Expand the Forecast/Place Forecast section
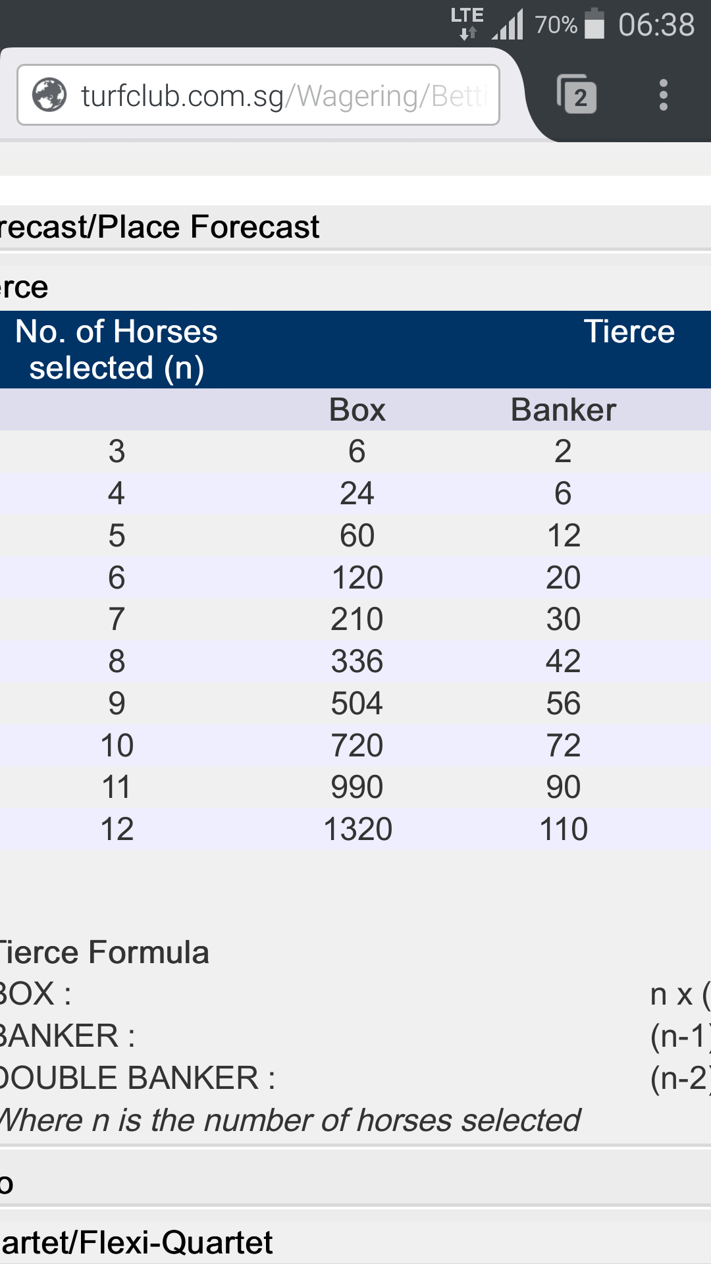Image resolution: width=711 pixels, height=1264 pixels. pos(355,227)
